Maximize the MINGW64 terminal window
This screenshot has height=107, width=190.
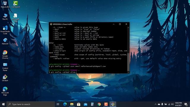point(120,24)
